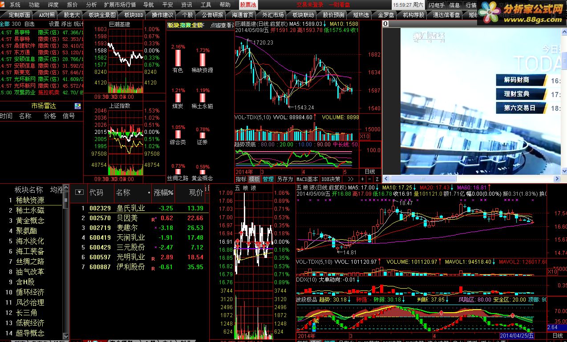The width and height of the screenshot is (567, 342).
Task: Zoom out chart with the - button
Action: pyautogui.click(x=369, y=179)
